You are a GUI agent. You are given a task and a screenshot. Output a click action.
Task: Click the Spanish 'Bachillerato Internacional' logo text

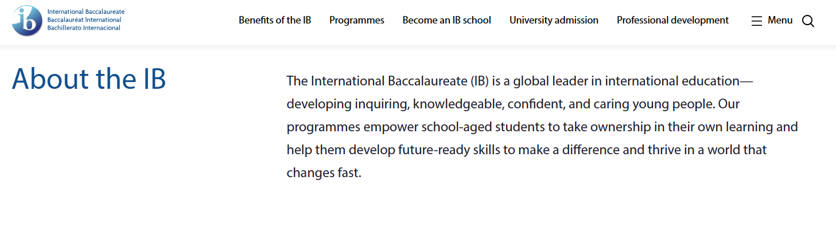pyautogui.click(x=84, y=28)
